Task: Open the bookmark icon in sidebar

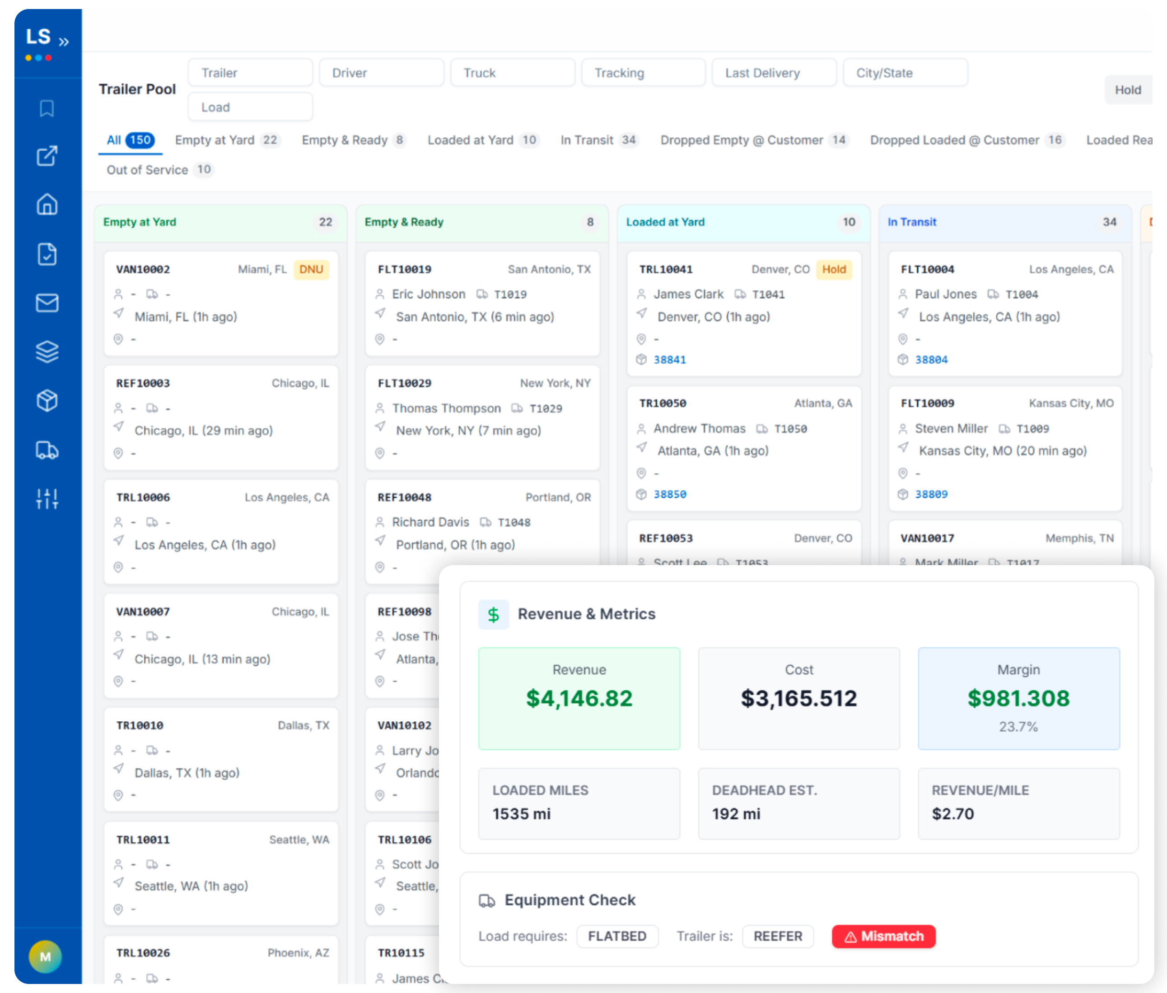Action: click(47, 108)
